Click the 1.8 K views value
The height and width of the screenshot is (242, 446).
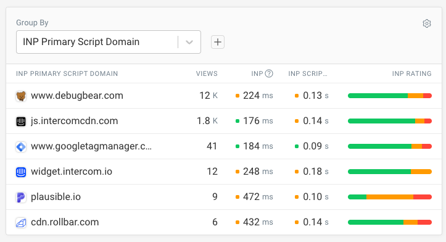[207, 121]
